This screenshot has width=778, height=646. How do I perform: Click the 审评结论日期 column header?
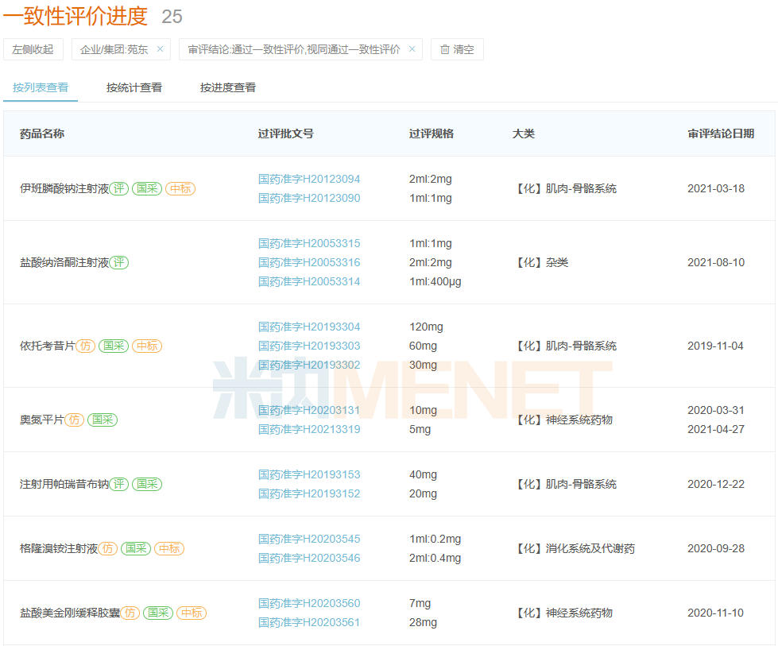tap(721, 133)
